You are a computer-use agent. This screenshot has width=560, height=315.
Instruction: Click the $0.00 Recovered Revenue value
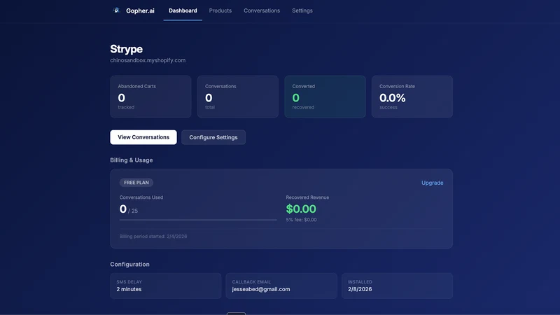point(301,209)
